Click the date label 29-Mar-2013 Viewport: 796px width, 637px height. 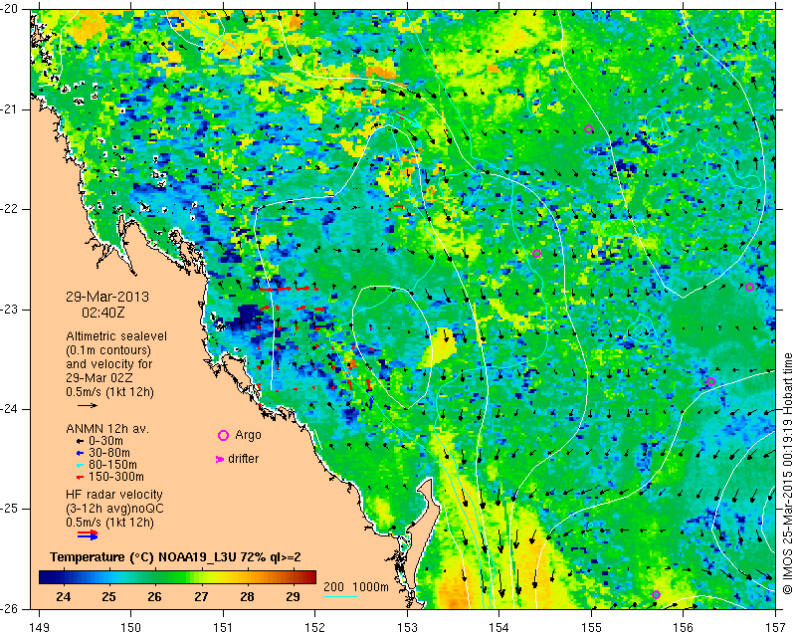107,297
